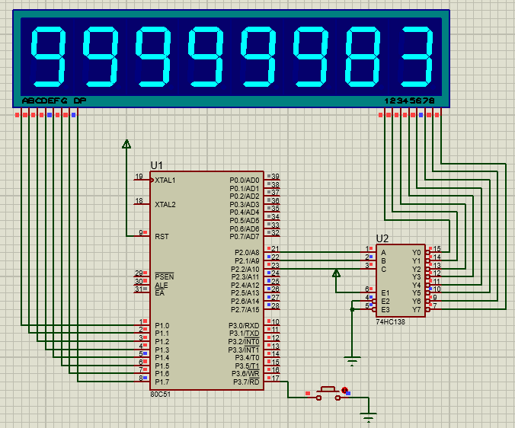Click pin number 21 beside P2.0/A8
515x428 pixels.
point(275,249)
